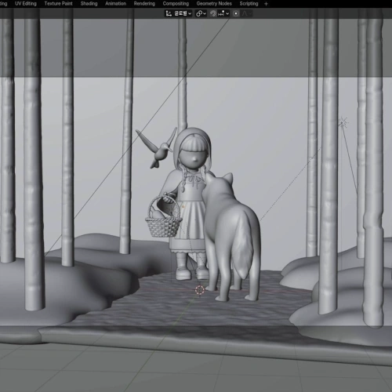Select the Compositing workspace tab

(x=176, y=4)
